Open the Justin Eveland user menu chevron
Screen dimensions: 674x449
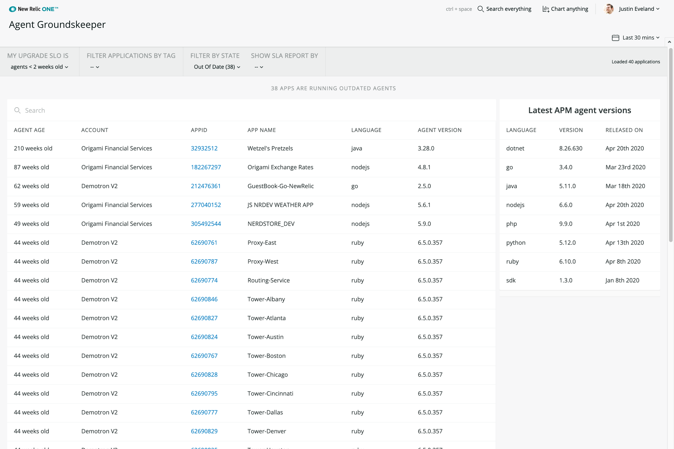tap(658, 9)
